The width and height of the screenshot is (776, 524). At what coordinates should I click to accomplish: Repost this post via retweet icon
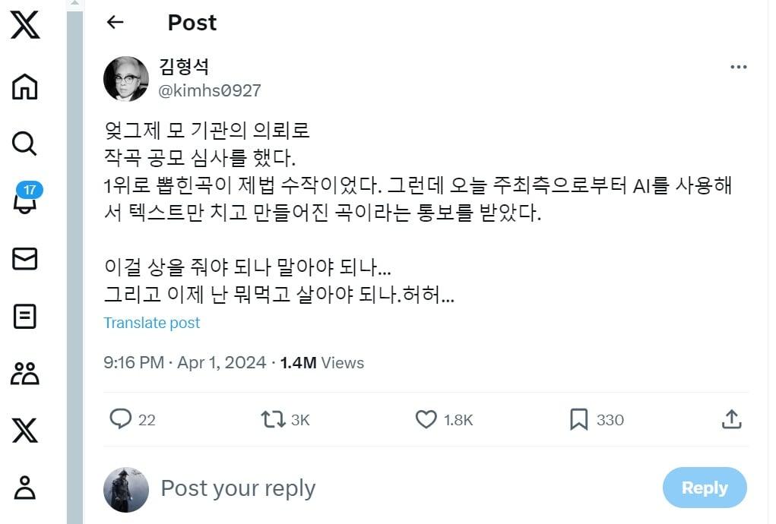click(x=274, y=419)
